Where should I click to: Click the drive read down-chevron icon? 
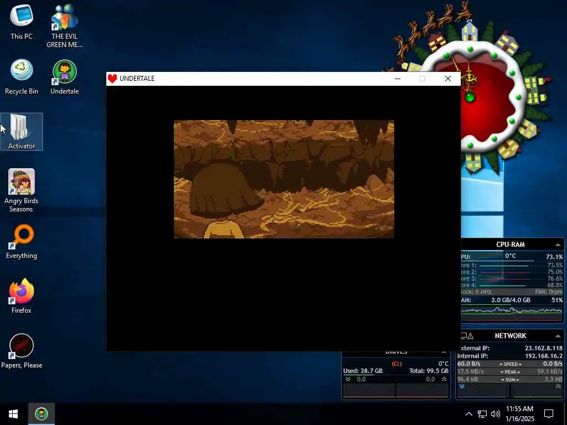click(348, 379)
